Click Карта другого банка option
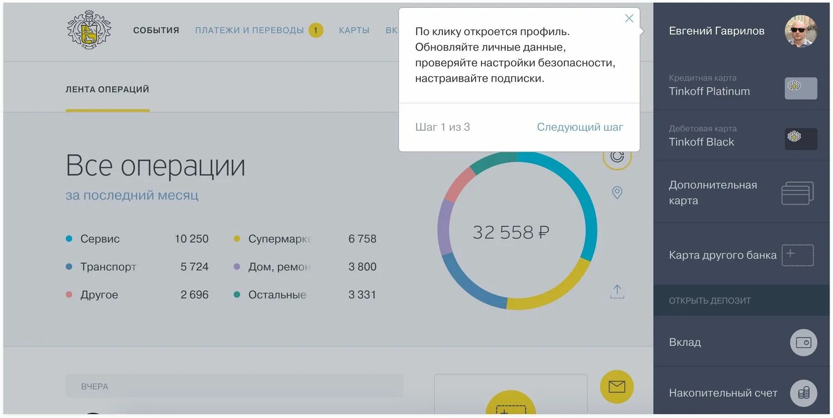This screenshot has width=833, height=418. [x=742, y=255]
